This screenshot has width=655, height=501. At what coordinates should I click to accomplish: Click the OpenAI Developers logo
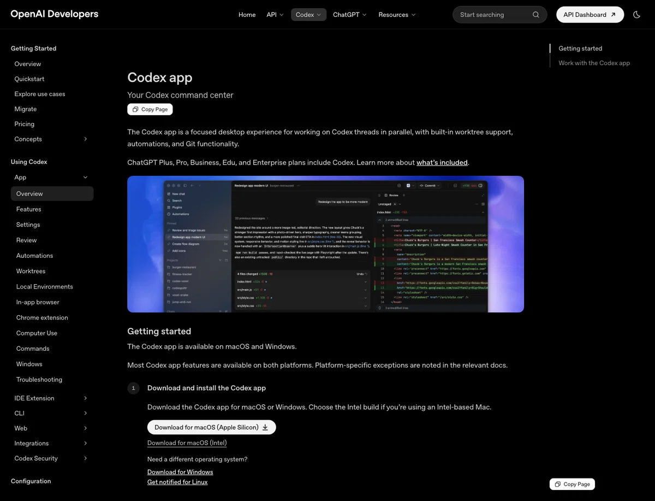pos(55,14)
